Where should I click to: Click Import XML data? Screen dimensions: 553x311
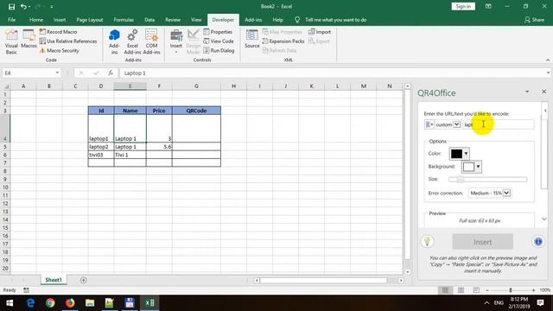coord(320,32)
